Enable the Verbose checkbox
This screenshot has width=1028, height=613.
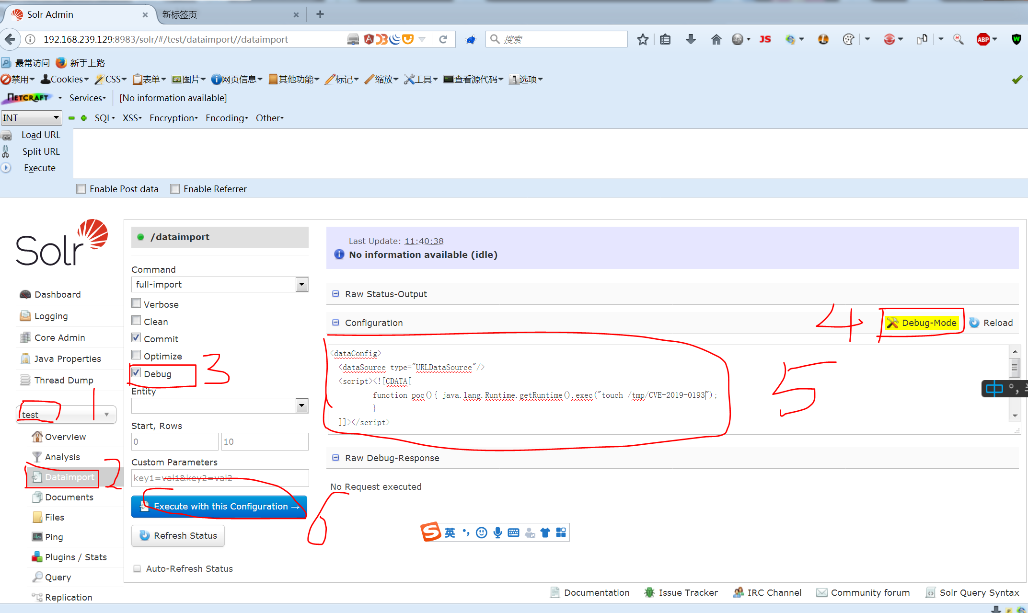pos(136,303)
